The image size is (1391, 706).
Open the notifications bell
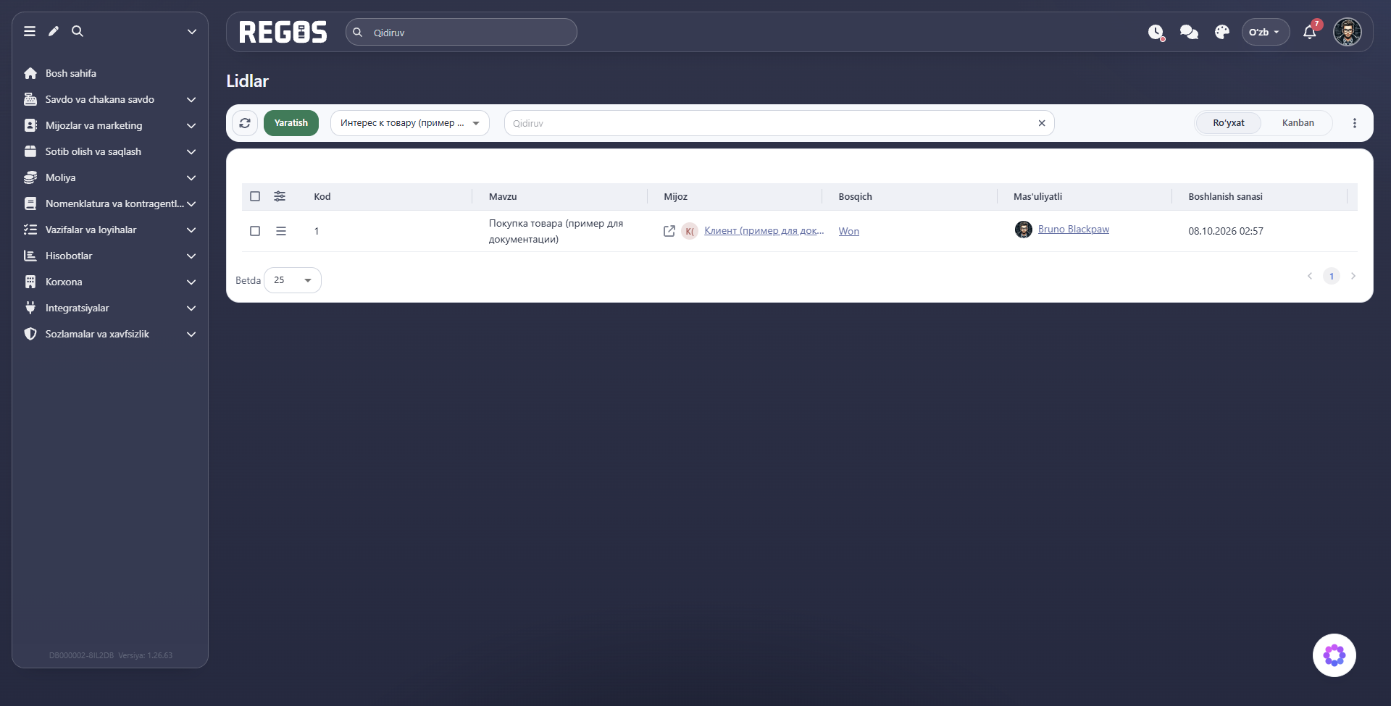pos(1309,32)
